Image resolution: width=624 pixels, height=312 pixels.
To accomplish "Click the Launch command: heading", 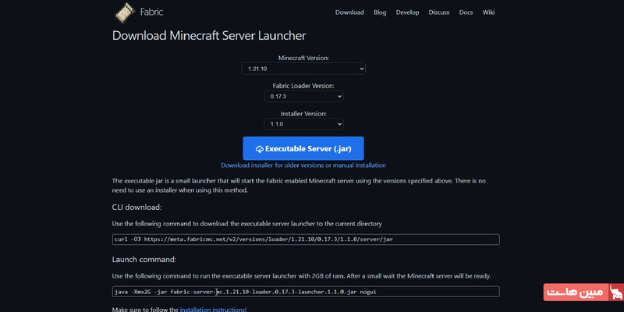I will [144, 260].
